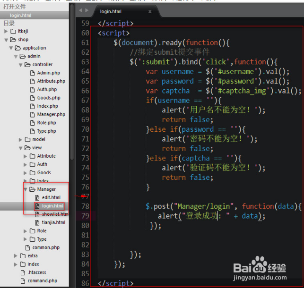The image size is (304, 288).
Task: Collapse the view folder arrow
Action: click(21, 148)
